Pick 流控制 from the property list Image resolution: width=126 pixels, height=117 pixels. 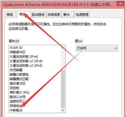pos(14,88)
